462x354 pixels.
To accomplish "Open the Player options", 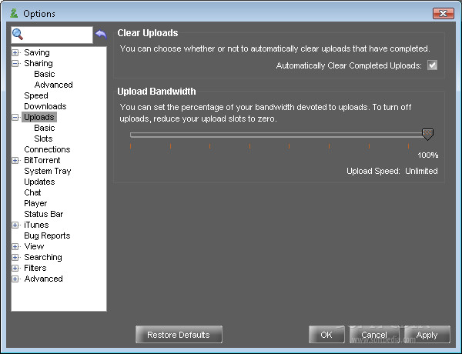I will click(35, 203).
